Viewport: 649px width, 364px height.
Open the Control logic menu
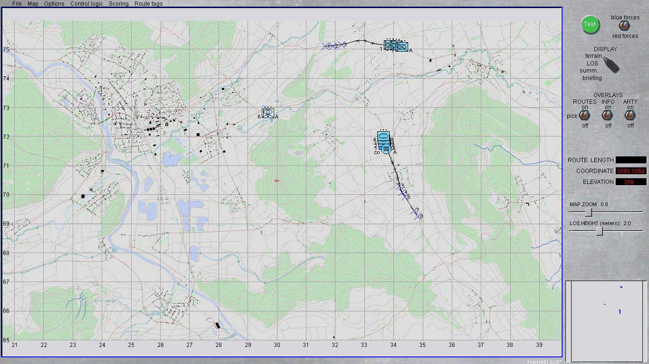click(x=86, y=4)
